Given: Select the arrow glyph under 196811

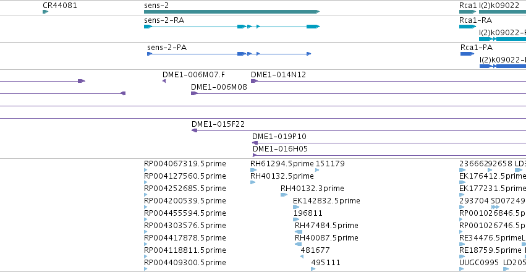Looking at the screenshot, I should 296,219.
